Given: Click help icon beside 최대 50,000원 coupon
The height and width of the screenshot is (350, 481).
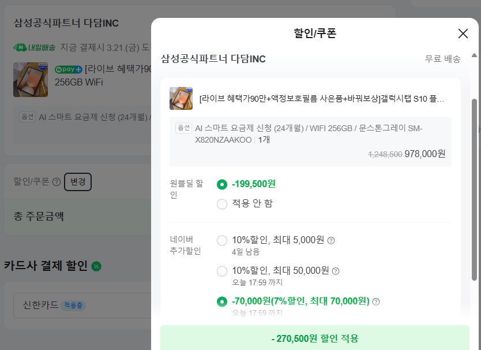Looking at the screenshot, I should pyautogui.click(x=336, y=271).
